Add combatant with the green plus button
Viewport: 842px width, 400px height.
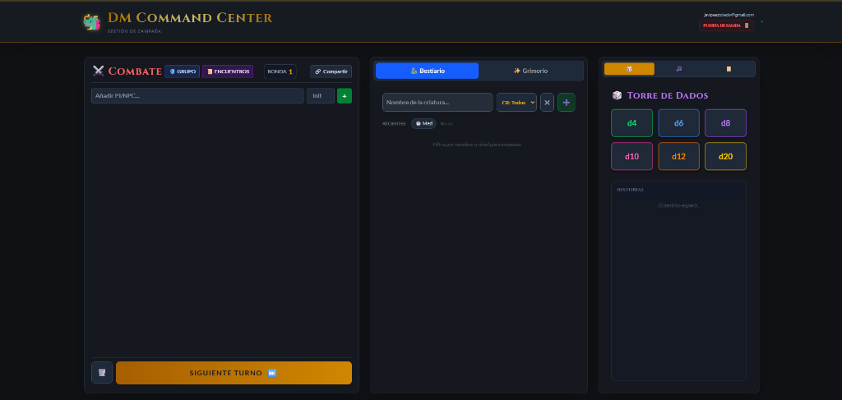[345, 96]
